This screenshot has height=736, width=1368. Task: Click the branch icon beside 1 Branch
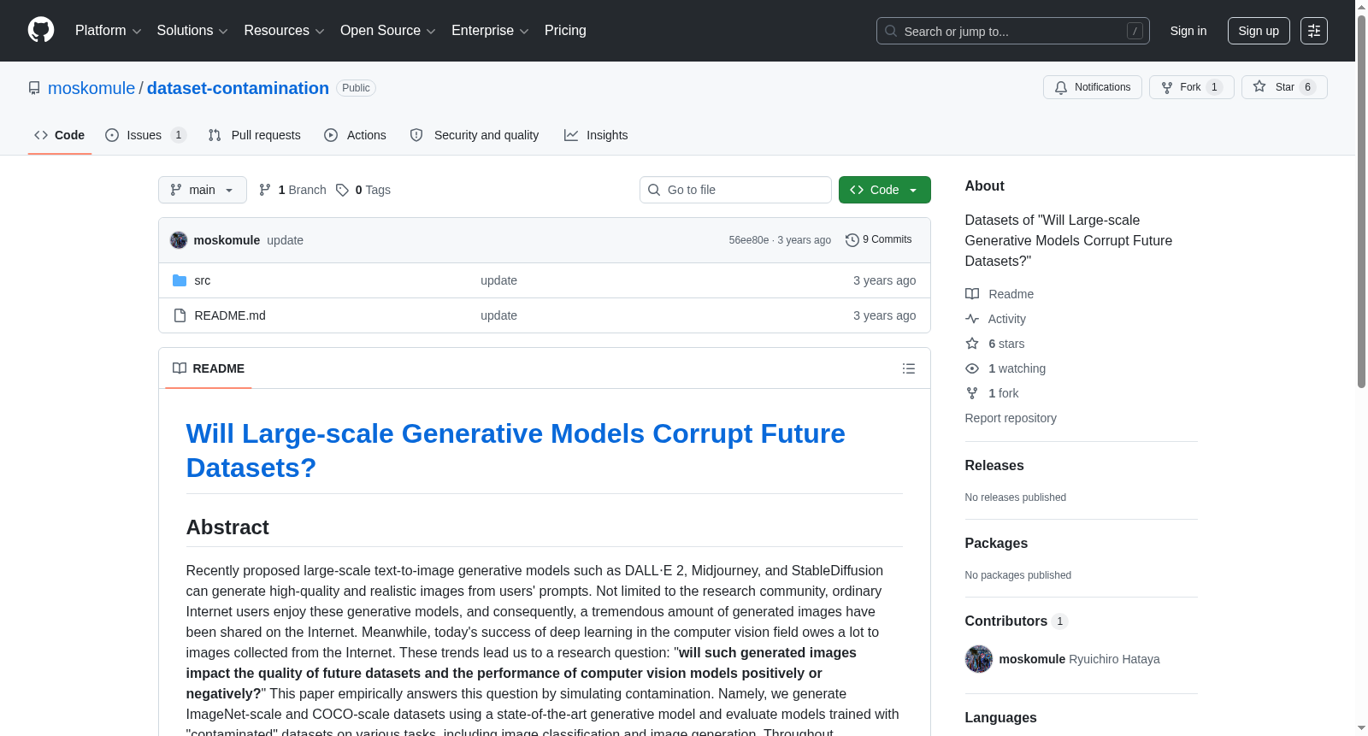coord(265,190)
